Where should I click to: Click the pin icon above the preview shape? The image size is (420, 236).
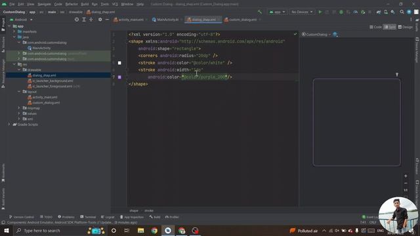(397, 75)
